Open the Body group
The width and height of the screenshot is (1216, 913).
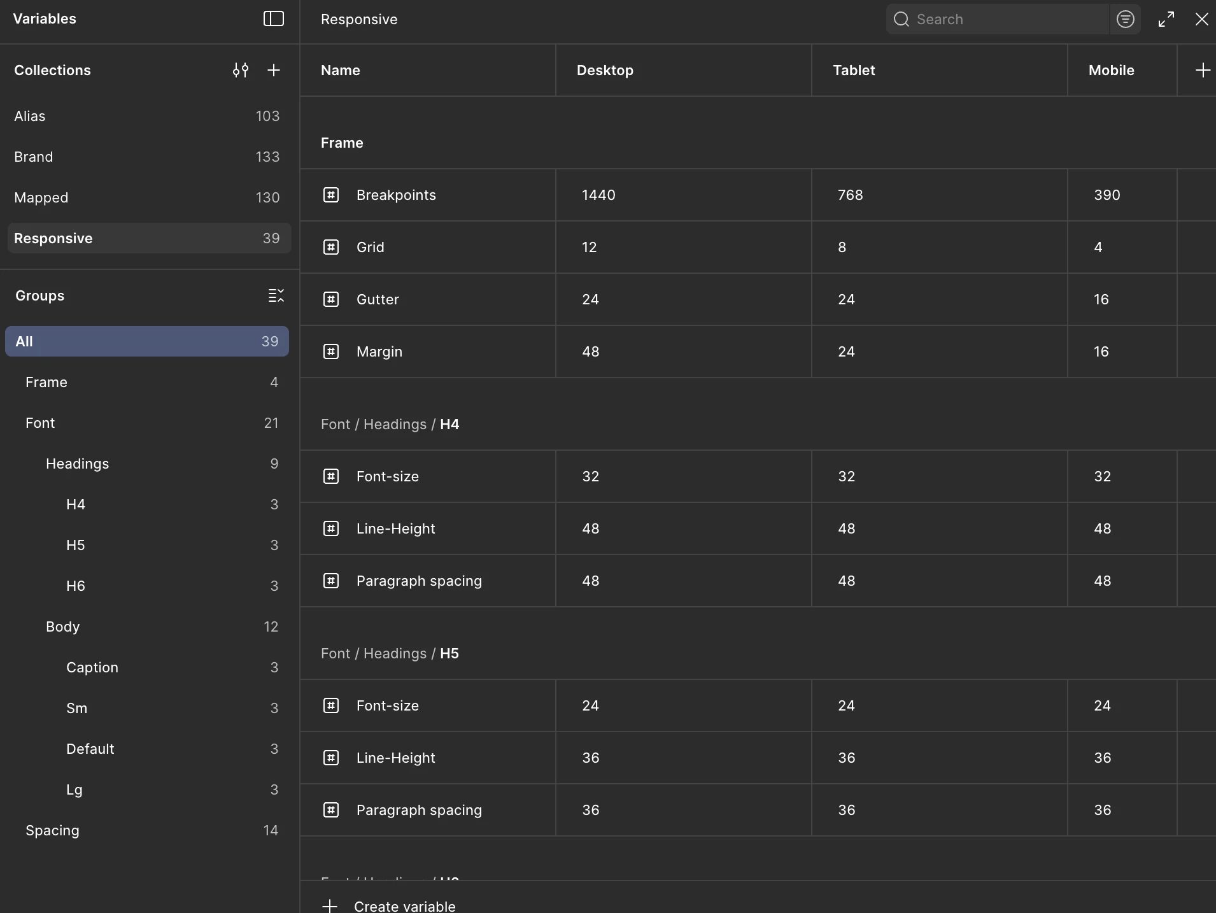tap(147, 626)
